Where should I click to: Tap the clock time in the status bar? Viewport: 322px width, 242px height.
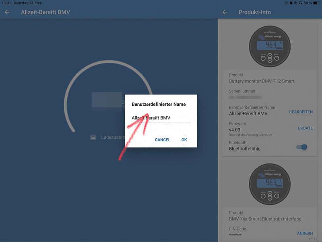pos(6,3)
